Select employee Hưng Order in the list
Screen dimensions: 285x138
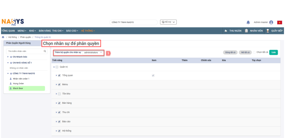[x=18, y=83]
